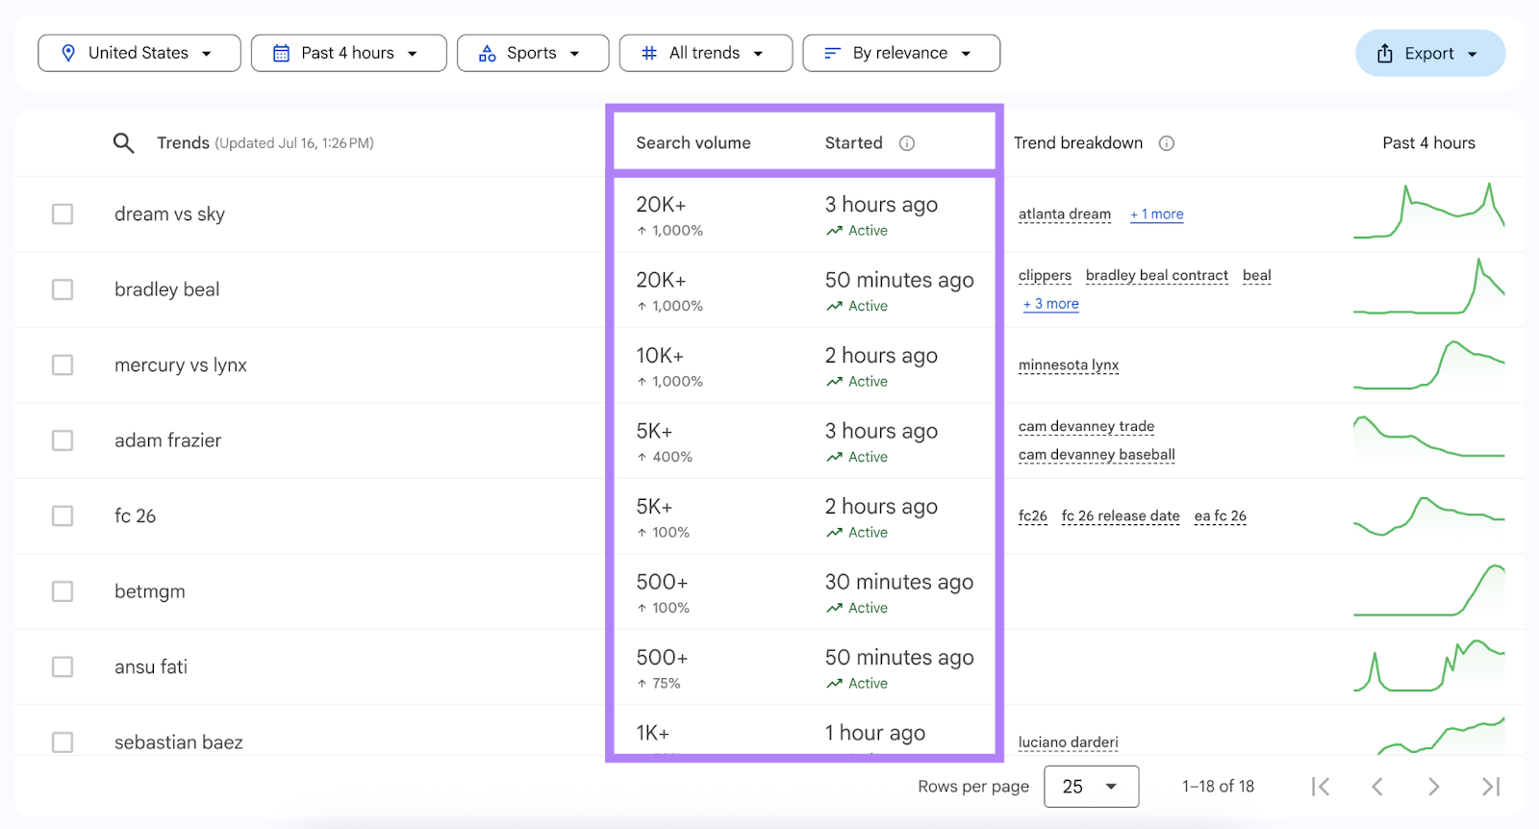Click the Trend breakdown info icon
Viewport: 1539px width, 829px height.
pyautogui.click(x=1166, y=143)
